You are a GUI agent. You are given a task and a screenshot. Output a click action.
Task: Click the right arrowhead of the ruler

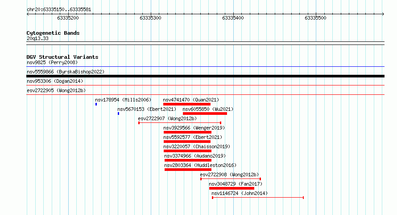click(x=383, y=14)
